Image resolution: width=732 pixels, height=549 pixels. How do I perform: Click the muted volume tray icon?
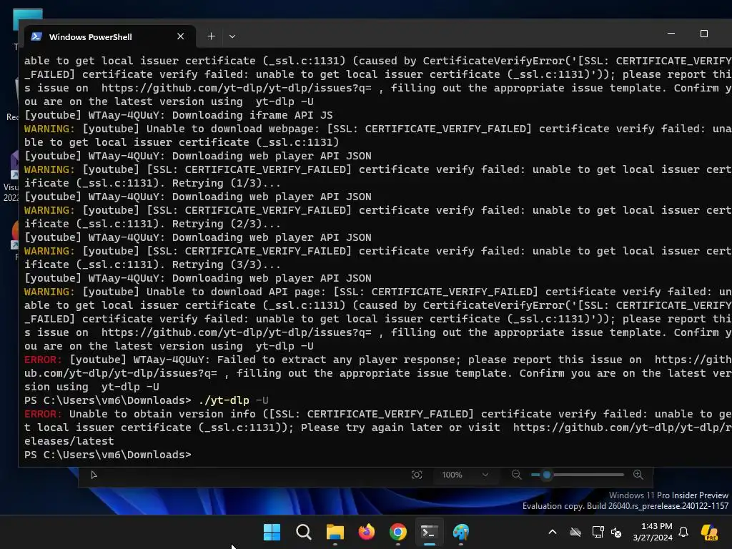click(616, 533)
